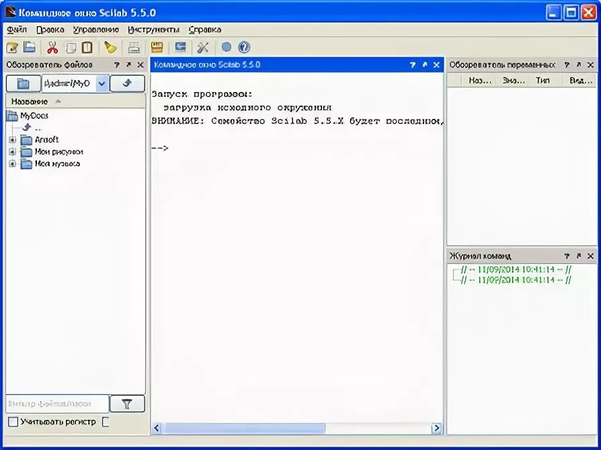Open Scilab preferences tools icon

point(203,48)
